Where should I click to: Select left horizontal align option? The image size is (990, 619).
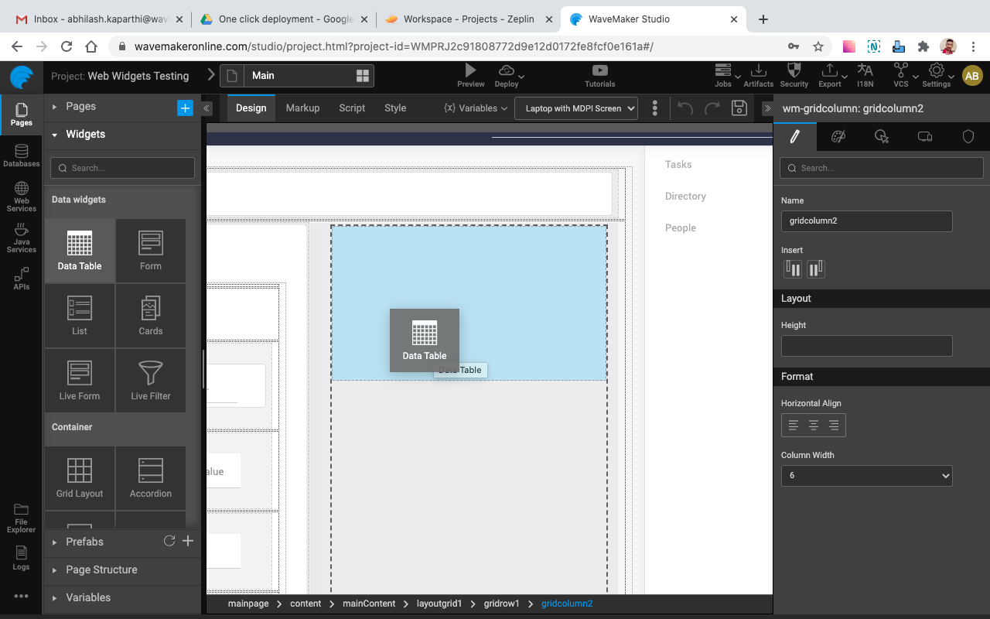[x=793, y=425]
